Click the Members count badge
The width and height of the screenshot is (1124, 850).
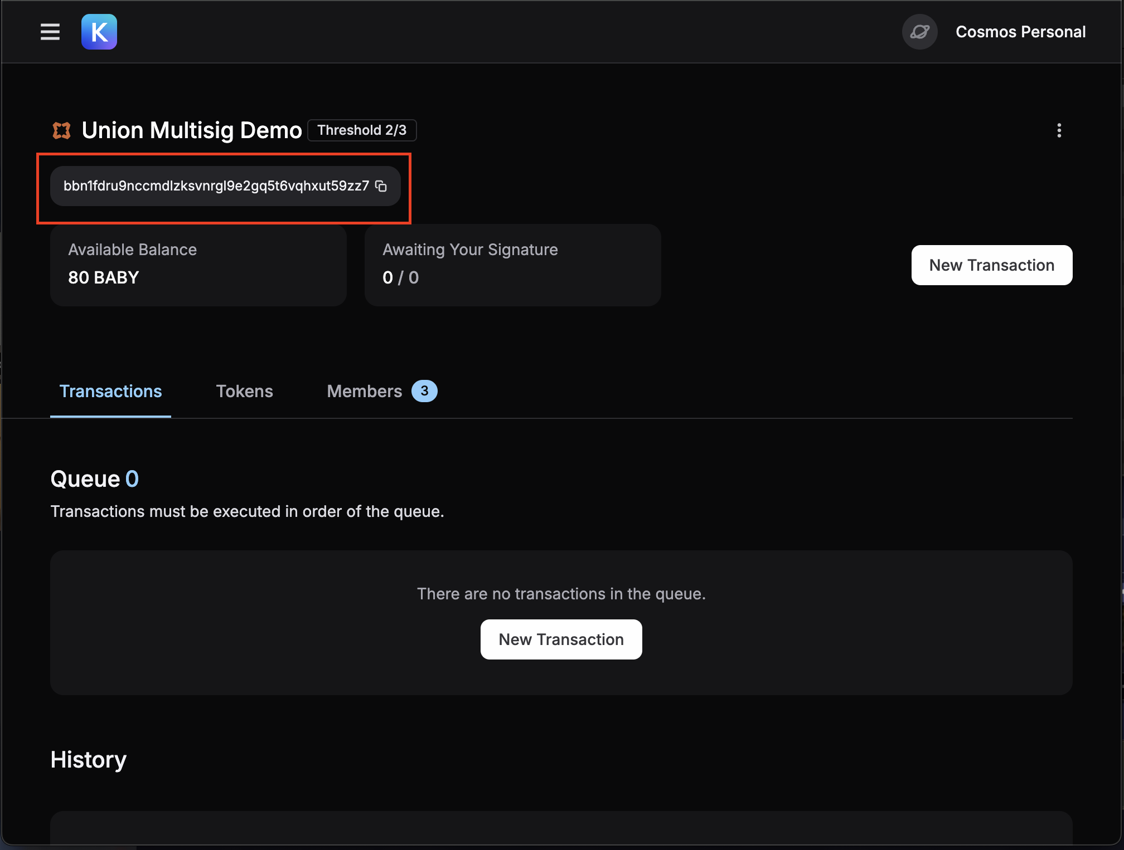coord(424,391)
